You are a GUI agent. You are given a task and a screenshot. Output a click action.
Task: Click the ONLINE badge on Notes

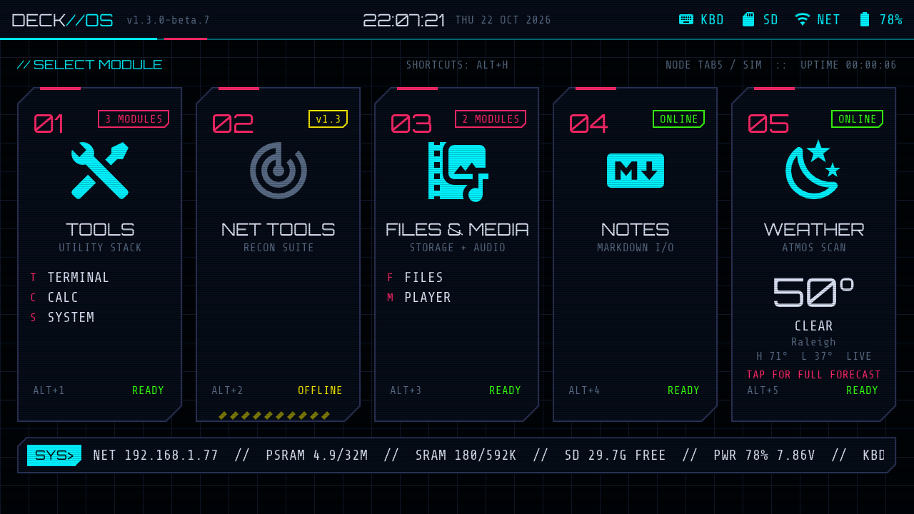(678, 119)
